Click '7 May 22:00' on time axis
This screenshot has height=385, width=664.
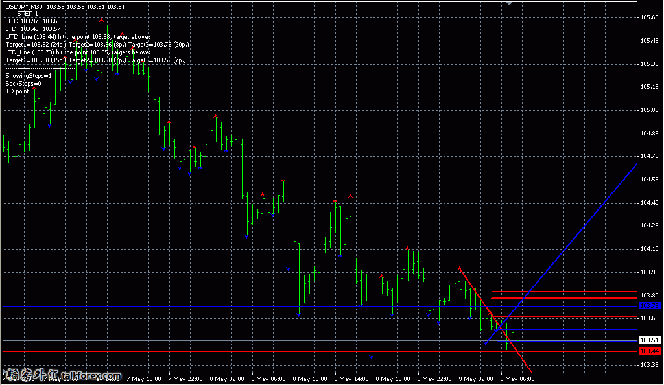[185, 379]
